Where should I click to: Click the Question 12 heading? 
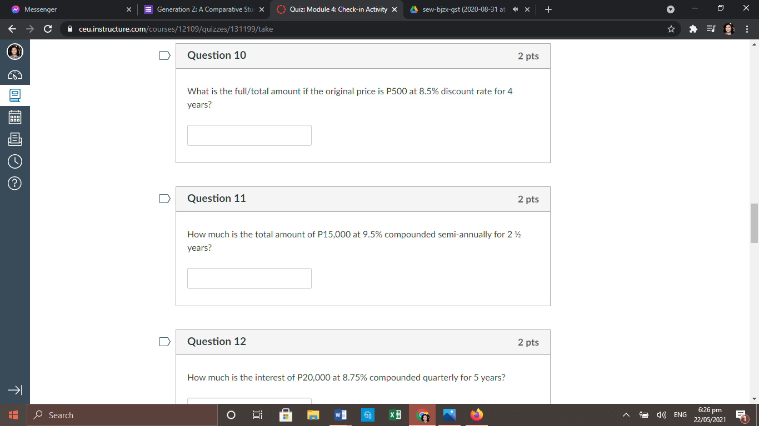(x=217, y=342)
